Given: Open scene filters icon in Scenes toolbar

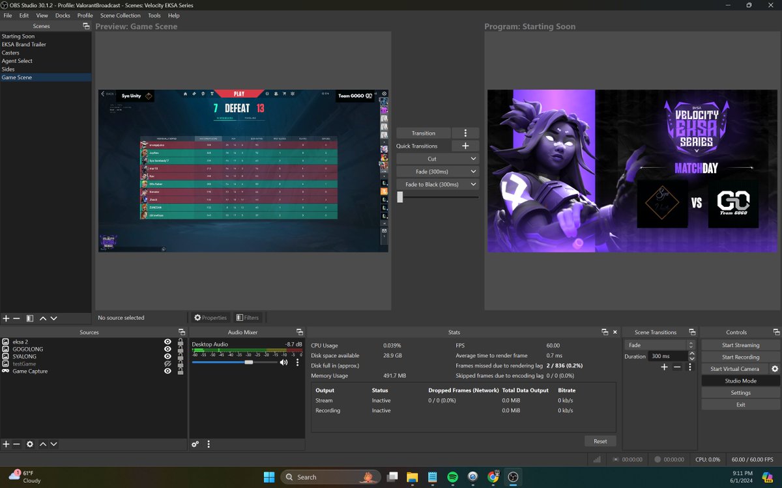Looking at the screenshot, I should point(30,318).
